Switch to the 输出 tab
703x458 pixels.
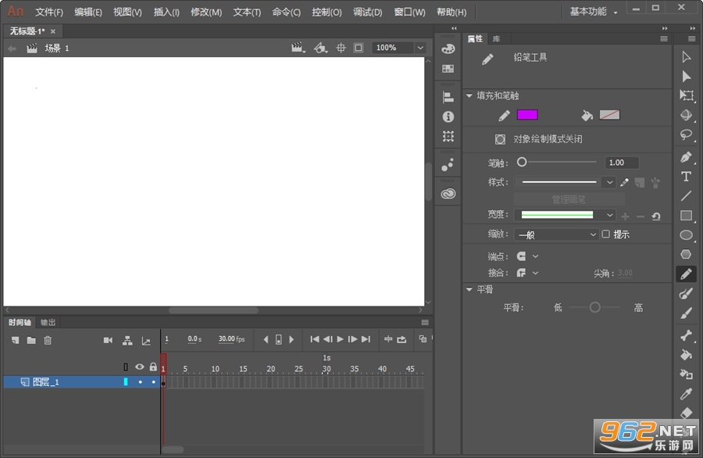tap(48, 322)
